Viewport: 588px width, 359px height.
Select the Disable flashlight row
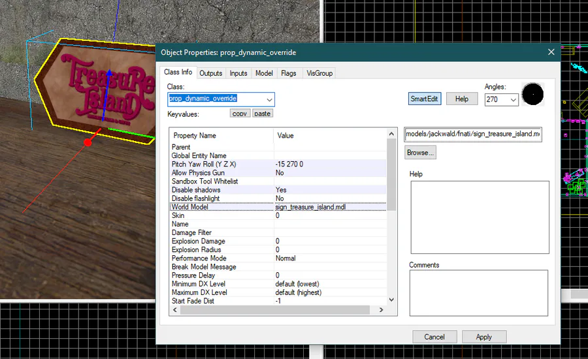coord(278,198)
